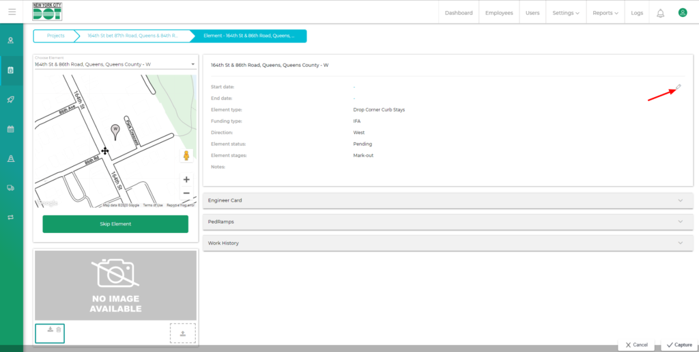Go to the Employees page
699x352 pixels.
pyautogui.click(x=499, y=13)
